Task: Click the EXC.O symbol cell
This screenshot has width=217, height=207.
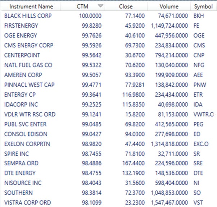Action: point(201,144)
